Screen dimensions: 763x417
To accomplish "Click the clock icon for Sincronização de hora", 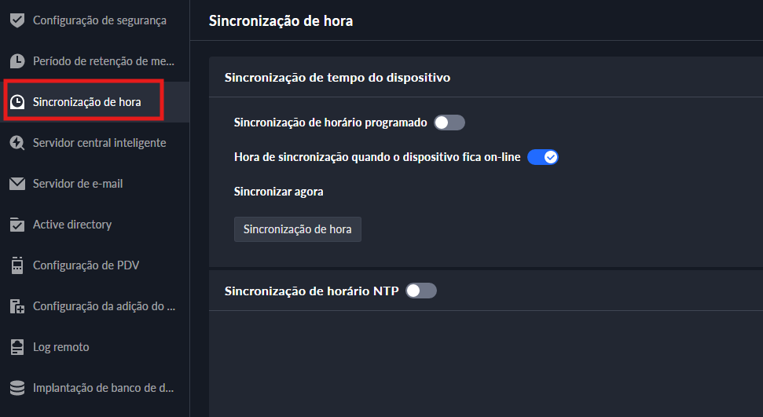I will point(17,102).
